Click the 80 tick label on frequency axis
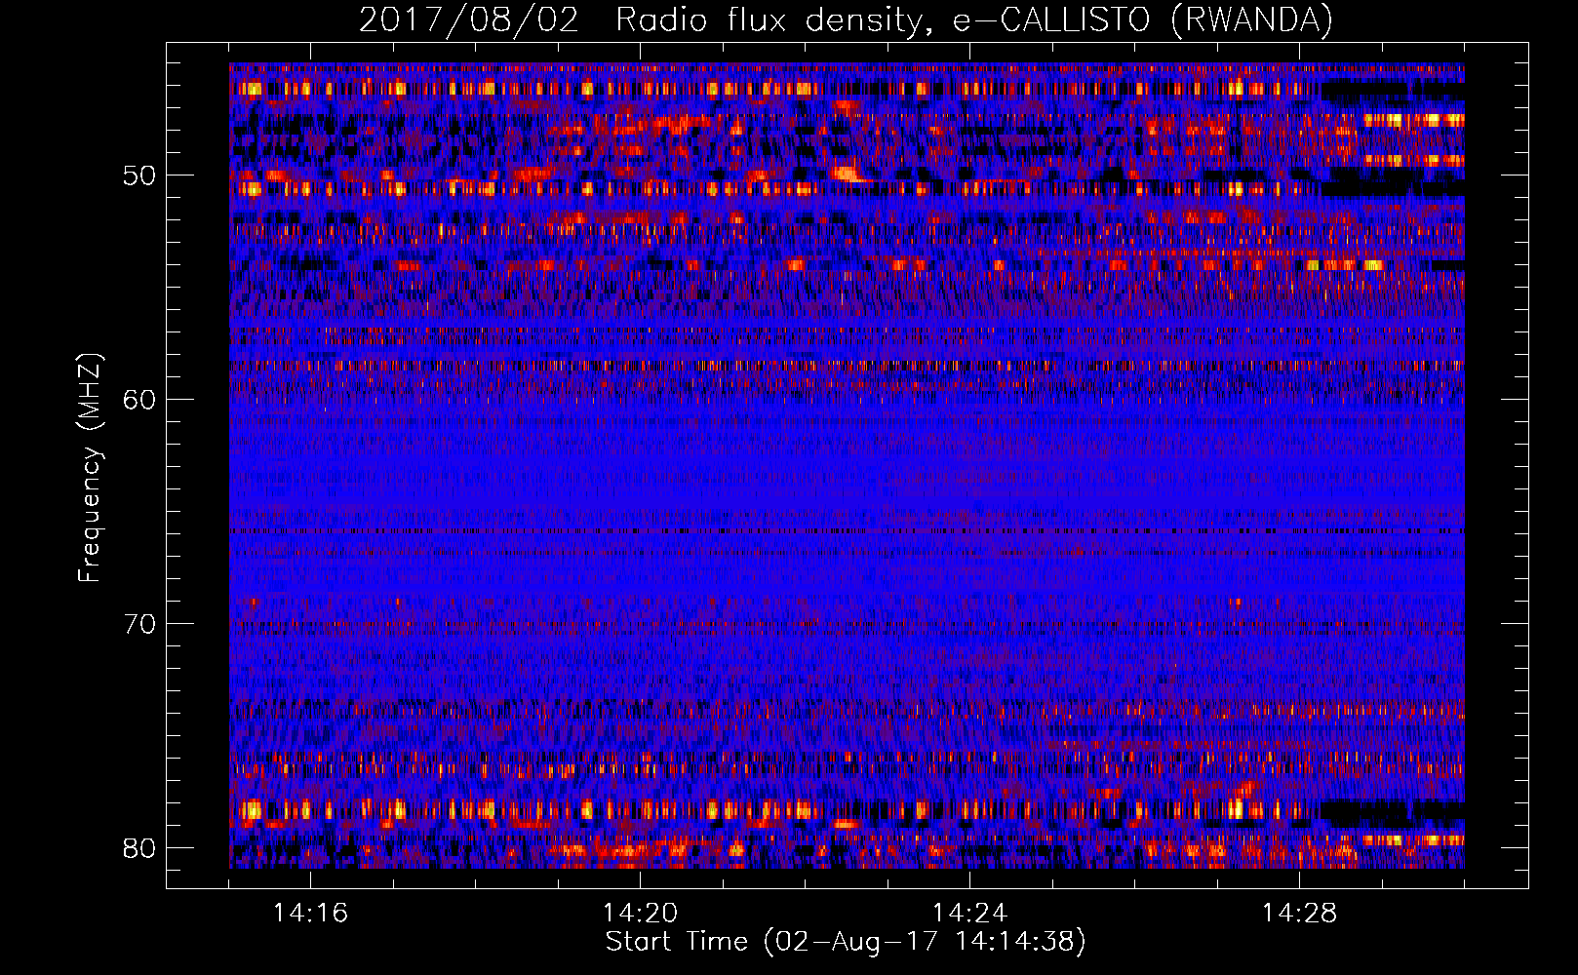This screenshot has height=975, width=1578. pos(138,848)
